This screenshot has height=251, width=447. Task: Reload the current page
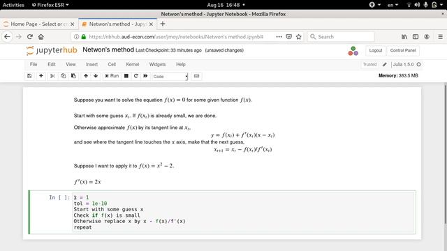[30, 37]
